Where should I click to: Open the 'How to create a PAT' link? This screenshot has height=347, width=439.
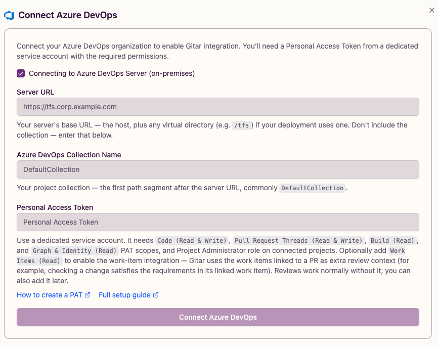coord(50,295)
